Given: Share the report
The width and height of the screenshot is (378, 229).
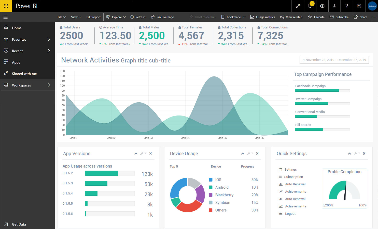Looking at the screenshot, I should [360, 17].
